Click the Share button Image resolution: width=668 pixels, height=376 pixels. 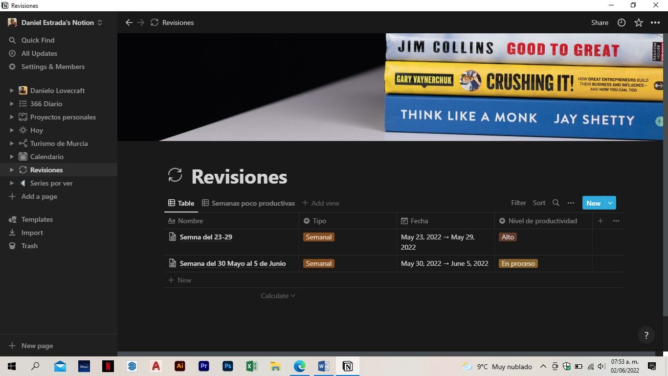(600, 23)
